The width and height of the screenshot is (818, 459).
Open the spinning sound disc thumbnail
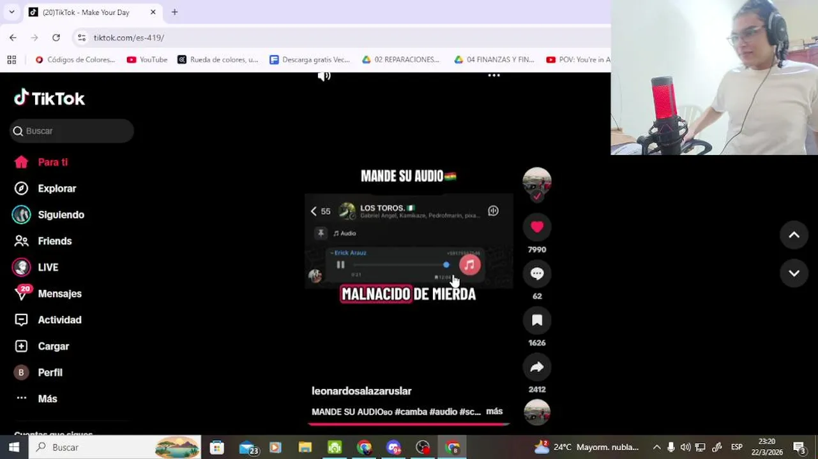click(x=537, y=412)
